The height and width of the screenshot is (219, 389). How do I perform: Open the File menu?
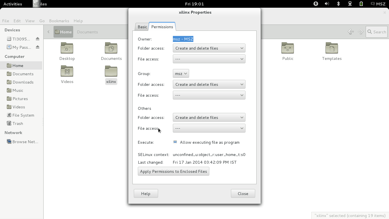[6, 21]
